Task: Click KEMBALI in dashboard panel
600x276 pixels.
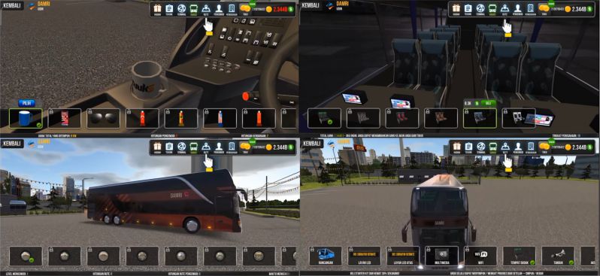Action: click(x=12, y=6)
